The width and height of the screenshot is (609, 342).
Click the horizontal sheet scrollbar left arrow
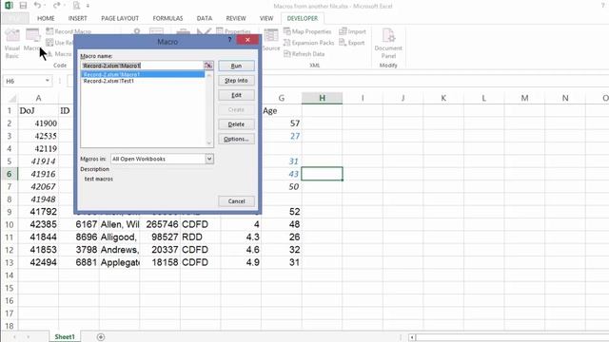coord(412,337)
